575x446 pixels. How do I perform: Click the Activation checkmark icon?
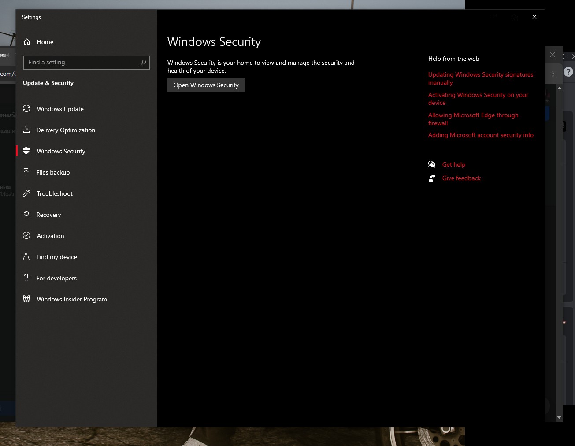pos(26,235)
